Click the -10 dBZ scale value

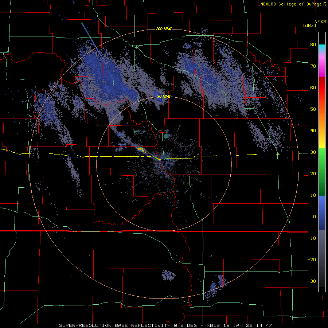point(312,238)
